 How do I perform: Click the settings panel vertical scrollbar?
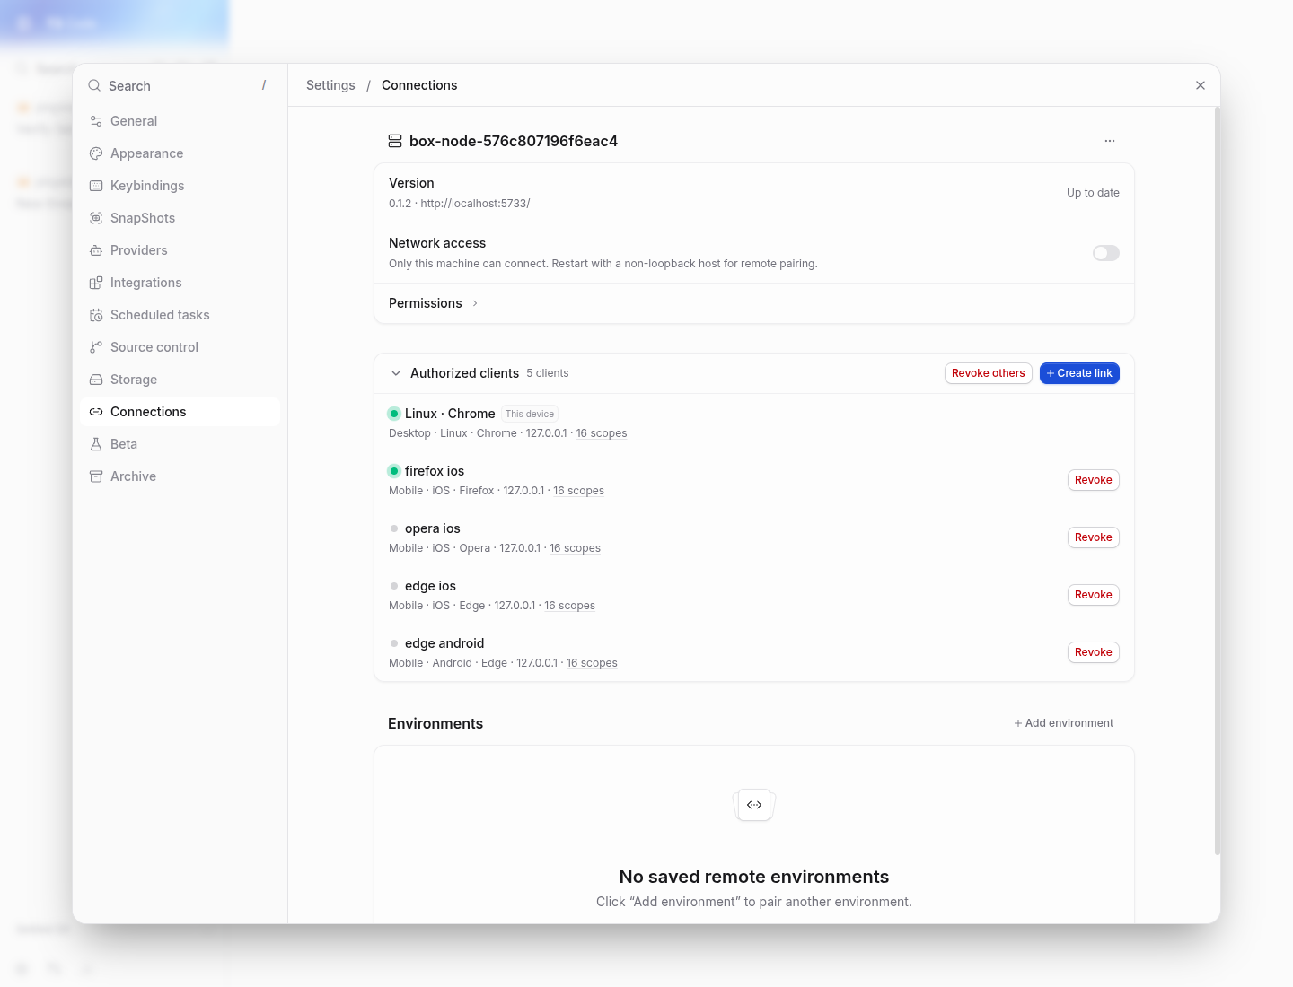click(x=1217, y=481)
